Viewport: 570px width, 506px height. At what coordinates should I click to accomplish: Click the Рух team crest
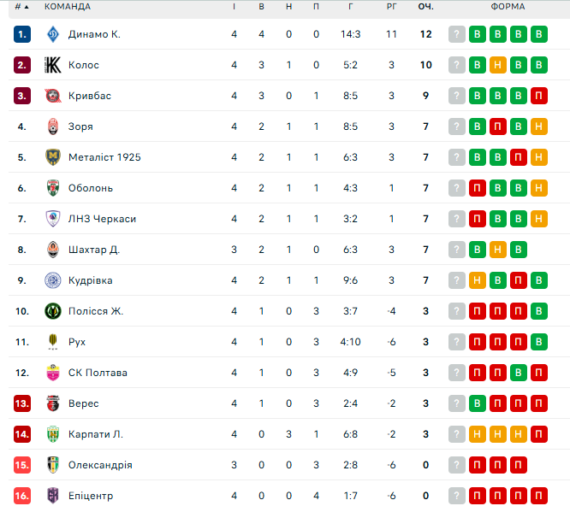53,342
